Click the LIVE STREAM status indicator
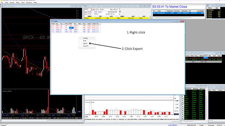Image resolution: width=225 pixels, height=126 pixels. (x=172, y=125)
